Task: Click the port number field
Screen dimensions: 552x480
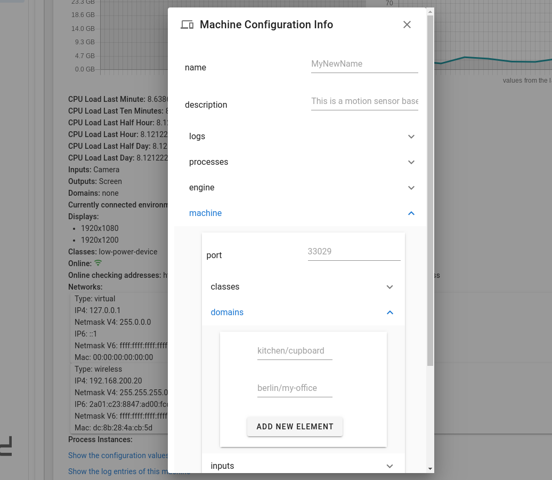Action: click(x=353, y=252)
